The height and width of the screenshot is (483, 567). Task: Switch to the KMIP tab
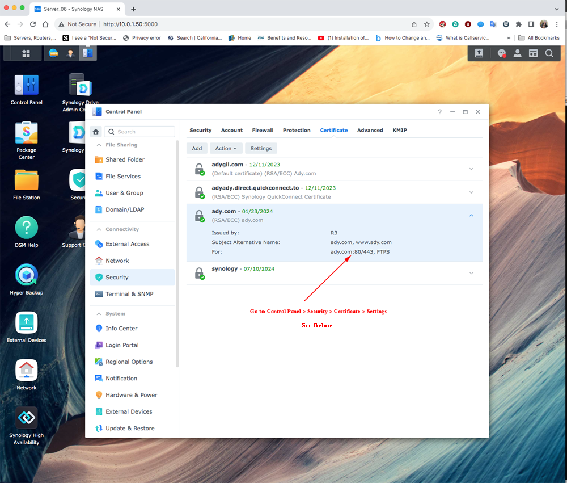pyautogui.click(x=399, y=130)
